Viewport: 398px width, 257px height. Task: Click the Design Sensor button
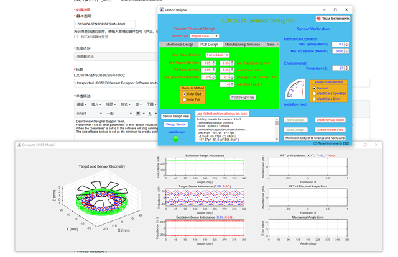tap(175, 124)
